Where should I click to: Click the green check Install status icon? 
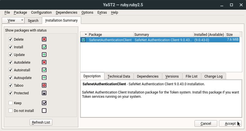pos(44,47)
